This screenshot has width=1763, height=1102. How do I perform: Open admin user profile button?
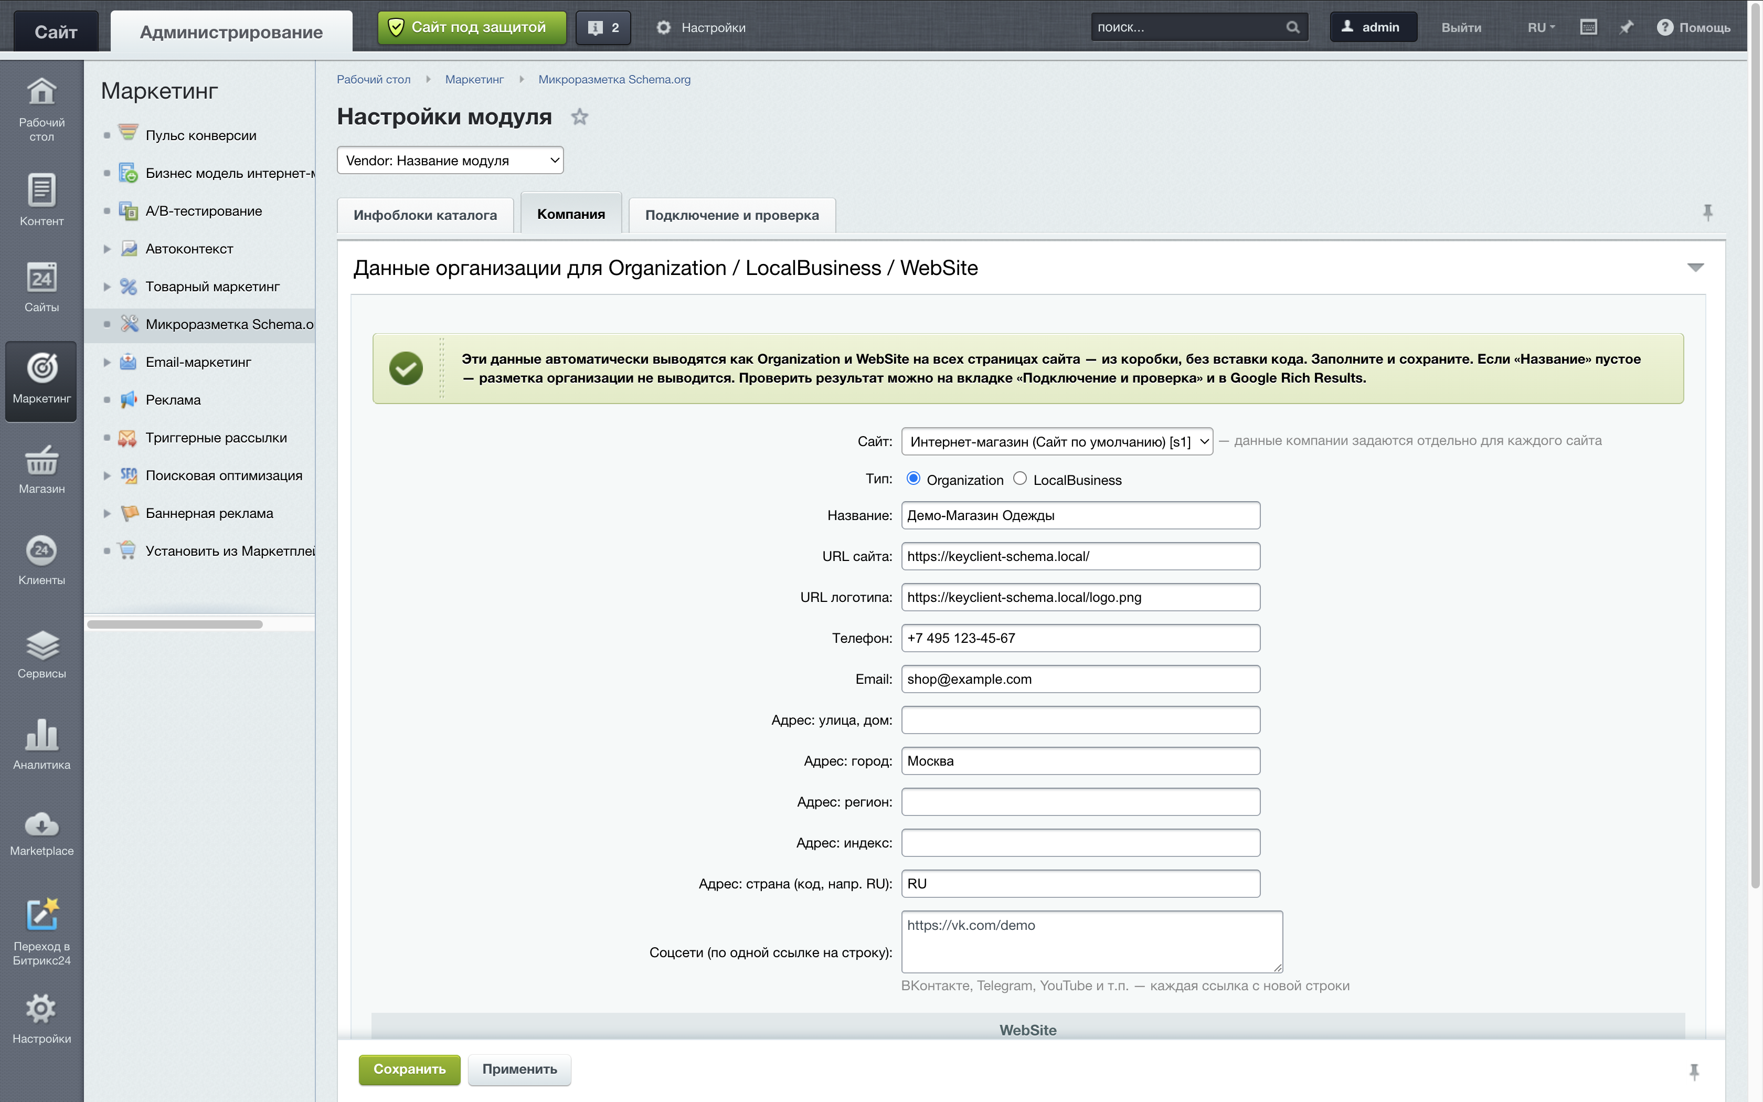pyautogui.click(x=1373, y=27)
